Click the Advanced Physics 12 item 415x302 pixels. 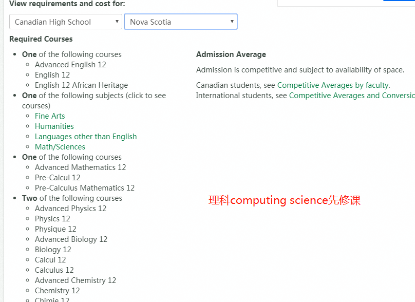coord(70,209)
